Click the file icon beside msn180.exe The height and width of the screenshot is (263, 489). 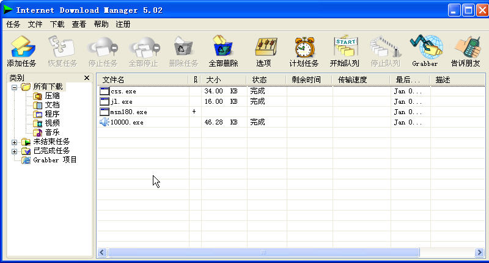(x=105, y=112)
